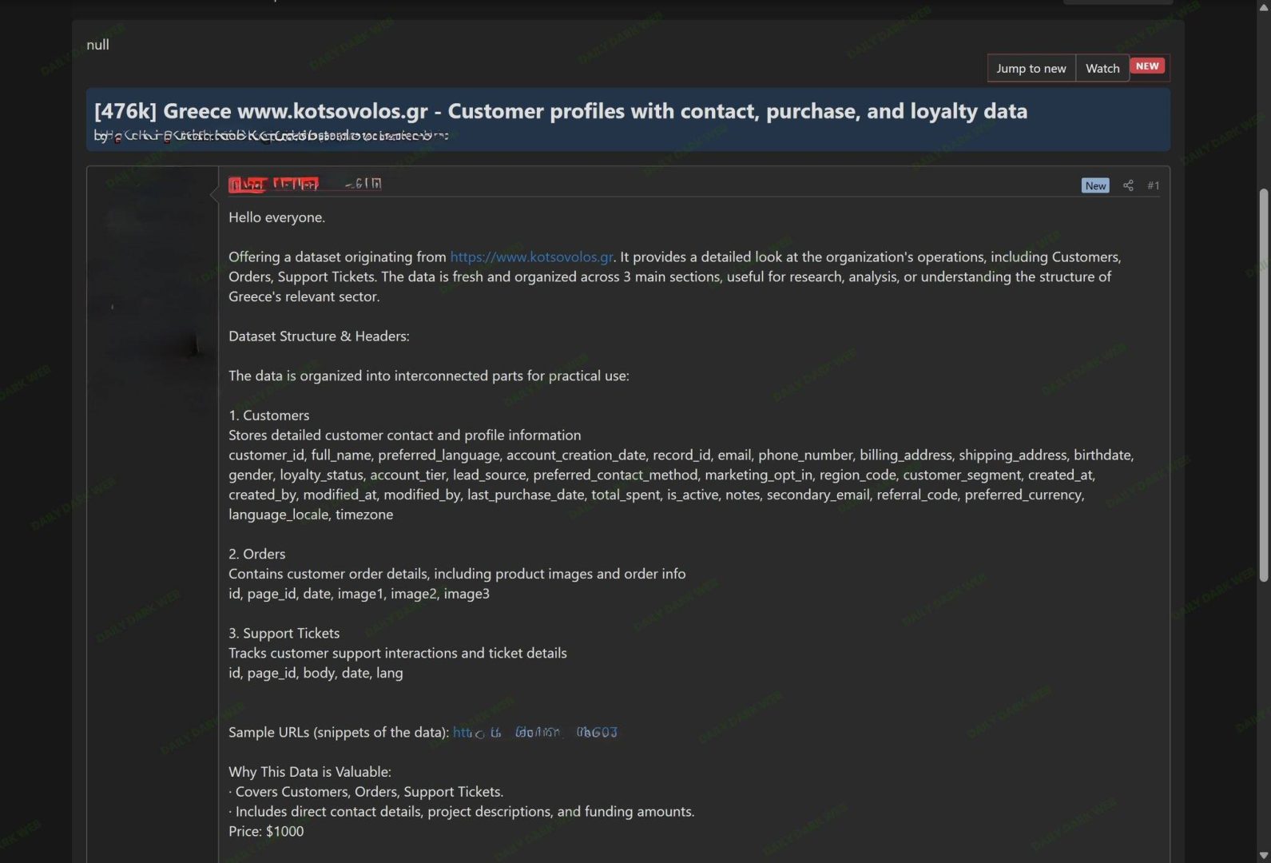Open the #1 post permalink
Image resolution: width=1271 pixels, height=863 pixels.
(1154, 185)
